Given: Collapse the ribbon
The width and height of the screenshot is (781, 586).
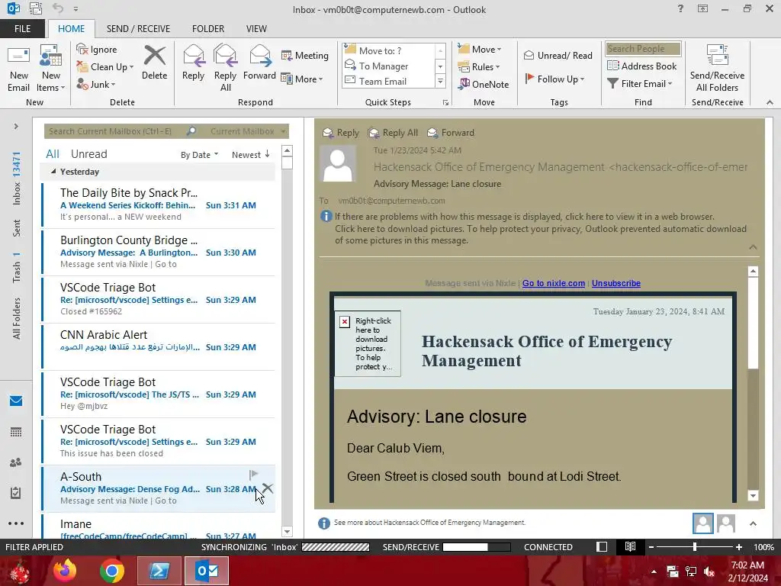Looking at the screenshot, I should click(x=770, y=102).
